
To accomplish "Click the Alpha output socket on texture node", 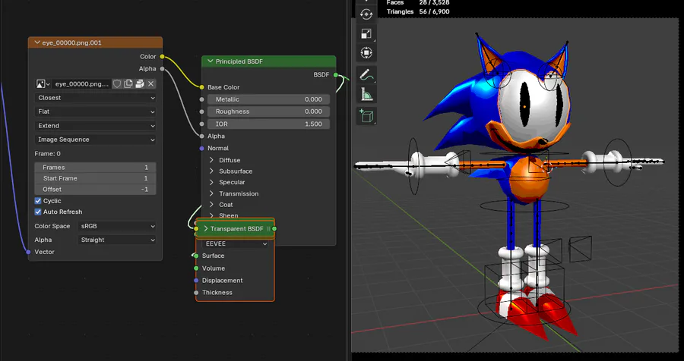I will tap(163, 69).
